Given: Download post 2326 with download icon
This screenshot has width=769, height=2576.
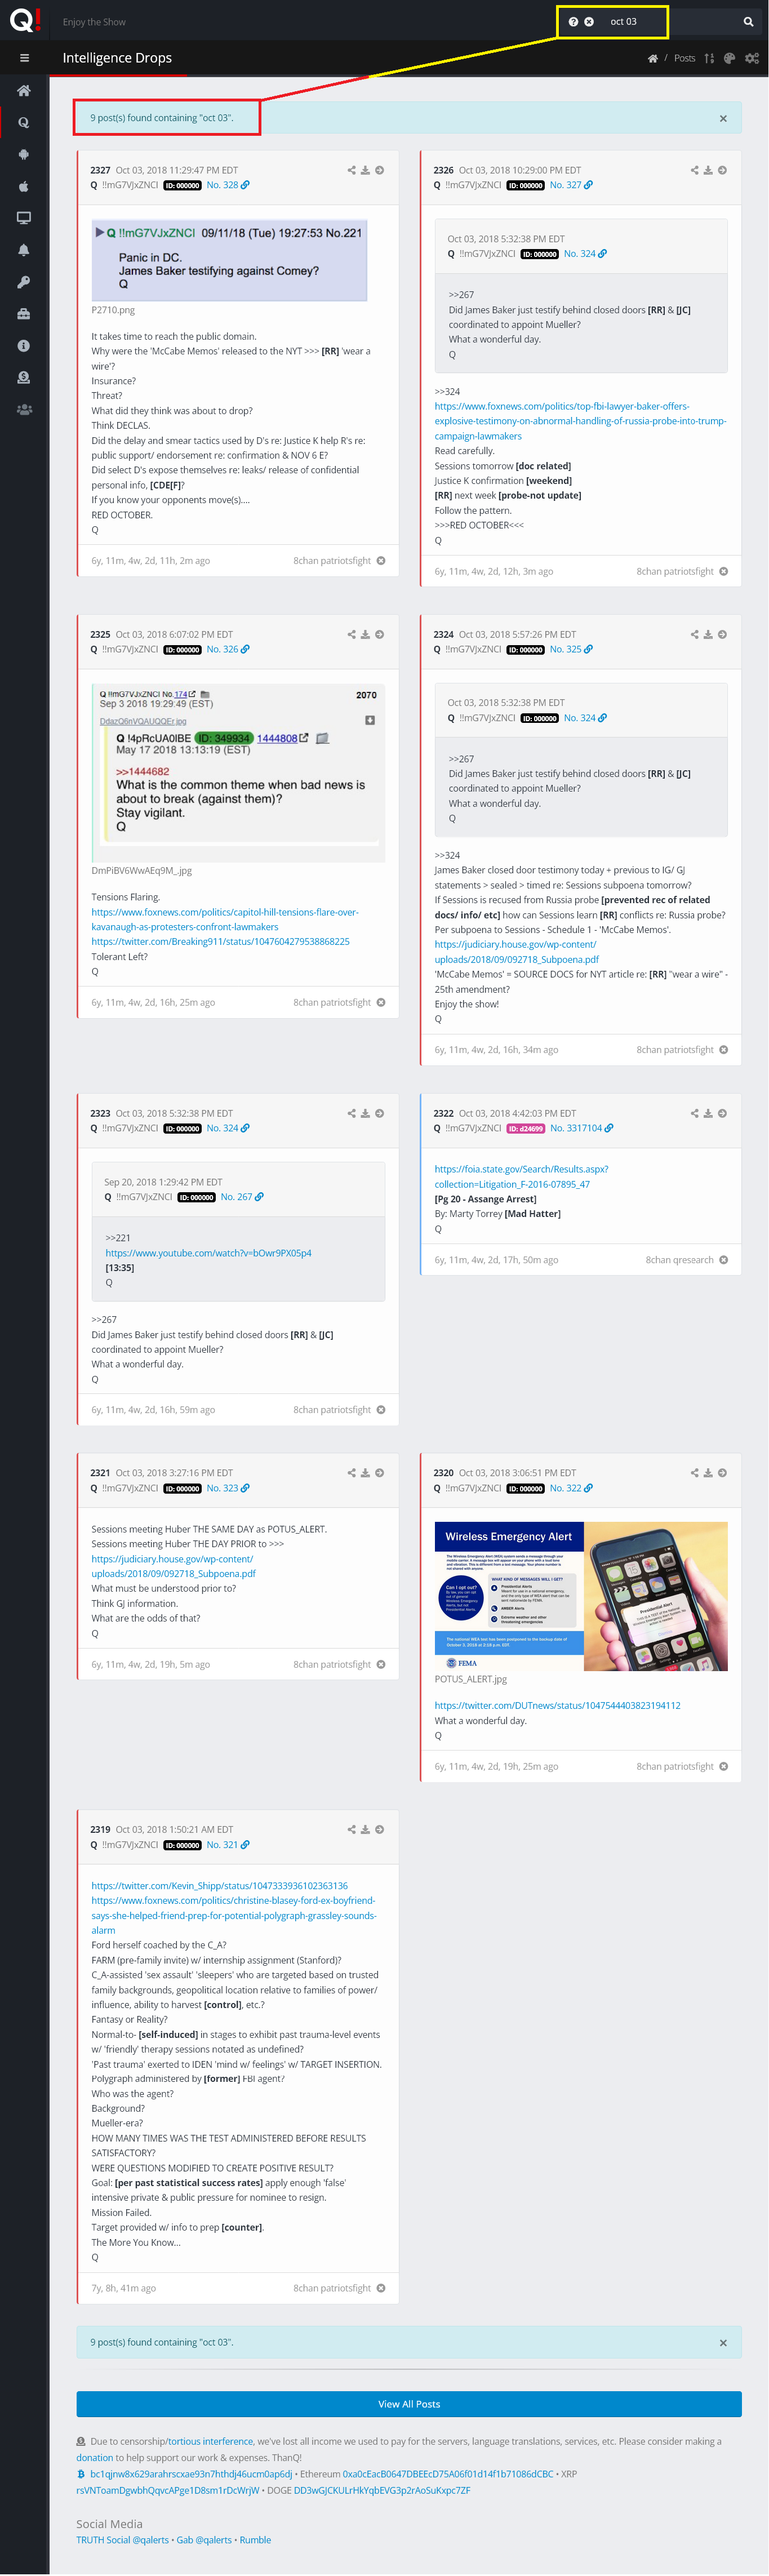Looking at the screenshot, I should 708,170.
